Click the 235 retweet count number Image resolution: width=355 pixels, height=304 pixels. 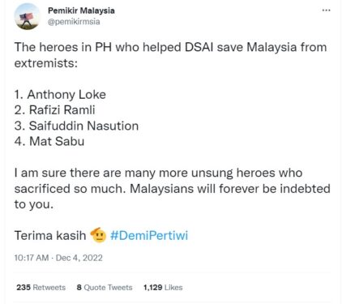(x=24, y=287)
